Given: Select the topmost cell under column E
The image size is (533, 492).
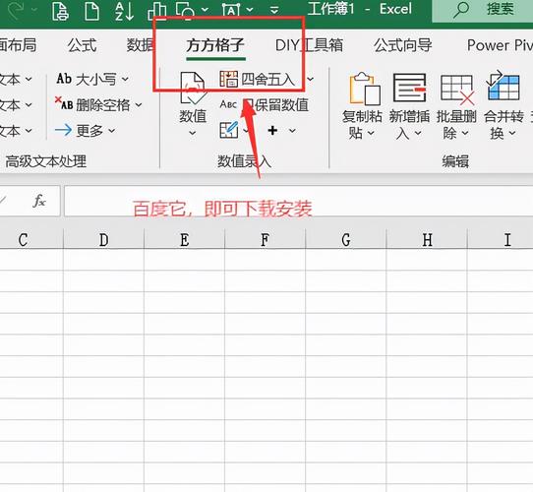Looking at the screenshot, I should tap(184, 260).
